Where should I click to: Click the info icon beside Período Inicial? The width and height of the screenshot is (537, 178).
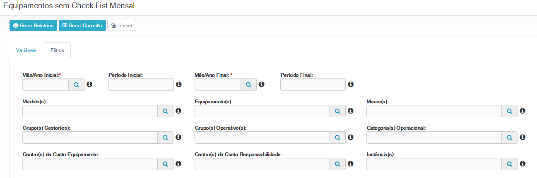click(179, 85)
